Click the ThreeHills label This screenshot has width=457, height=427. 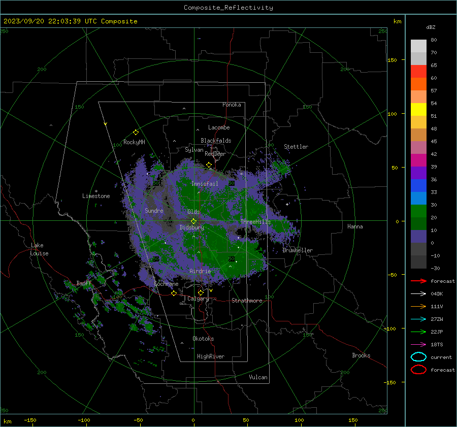coord(255,222)
